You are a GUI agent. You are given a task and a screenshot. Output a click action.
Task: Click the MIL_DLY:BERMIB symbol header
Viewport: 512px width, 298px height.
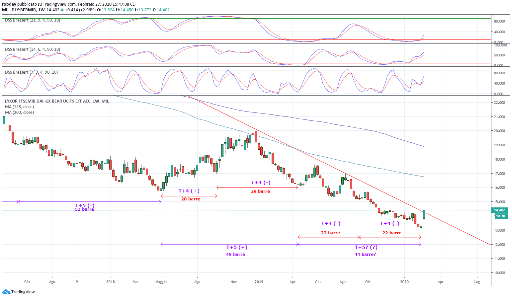(19, 10)
